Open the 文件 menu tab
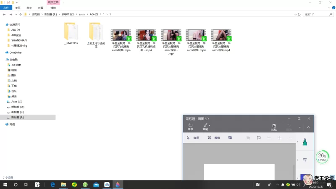 click(x=6, y=8)
